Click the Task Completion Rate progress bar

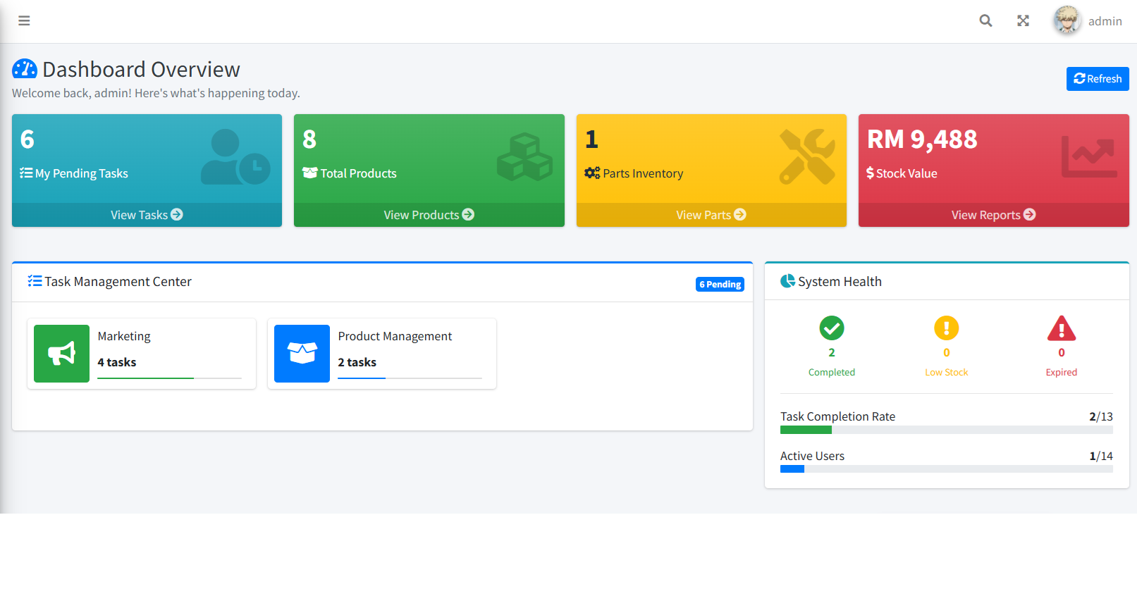[x=946, y=430]
